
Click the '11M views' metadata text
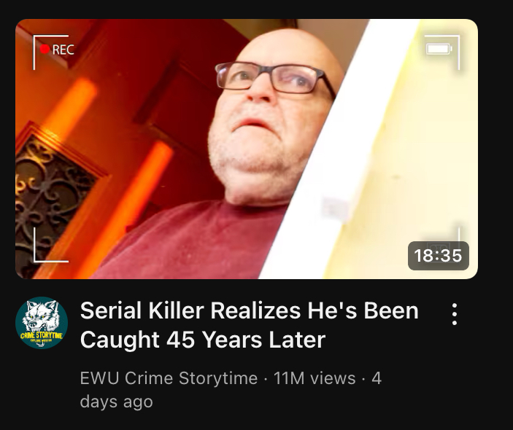click(x=315, y=378)
